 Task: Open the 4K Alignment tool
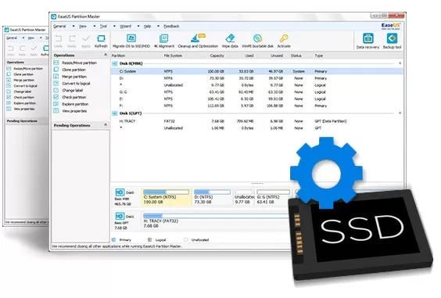164,41
